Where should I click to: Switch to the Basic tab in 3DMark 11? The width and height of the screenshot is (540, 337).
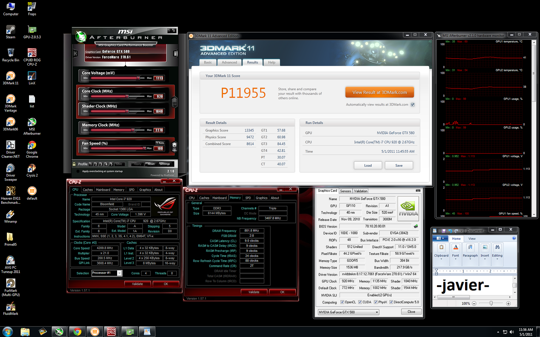point(208,62)
